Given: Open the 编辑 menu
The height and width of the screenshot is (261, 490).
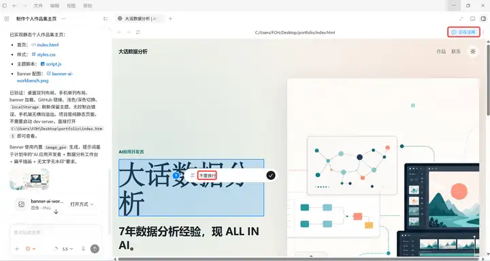Looking at the screenshot, I should click(54, 5).
